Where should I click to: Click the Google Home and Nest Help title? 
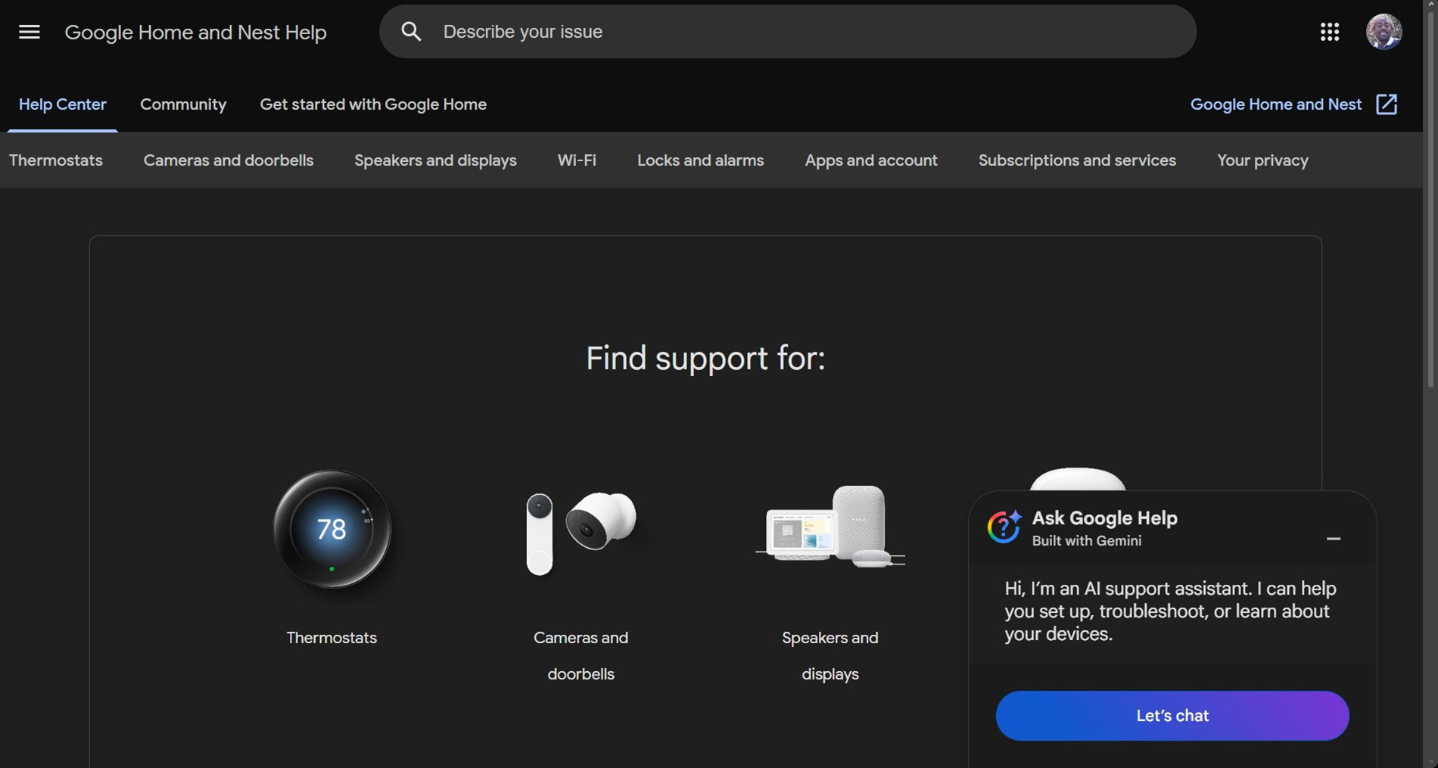[195, 33]
